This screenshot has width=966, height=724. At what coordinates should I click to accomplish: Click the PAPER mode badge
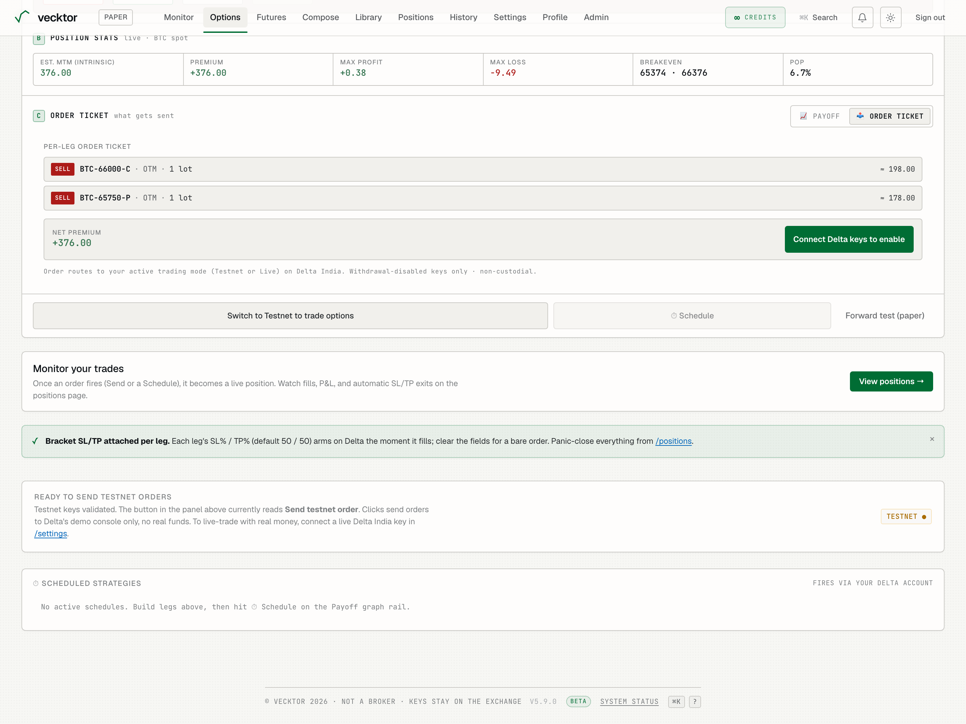coord(116,17)
